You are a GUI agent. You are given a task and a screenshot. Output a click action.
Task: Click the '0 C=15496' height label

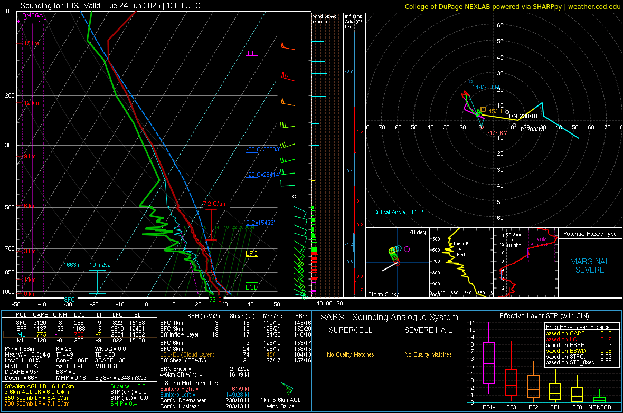point(260,223)
